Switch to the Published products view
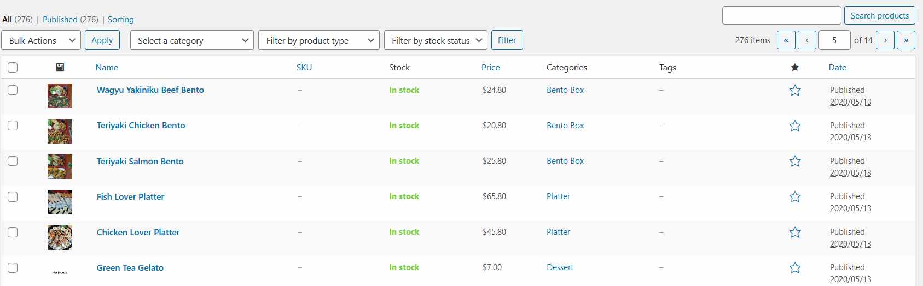923x286 pixels. (60, 20)
